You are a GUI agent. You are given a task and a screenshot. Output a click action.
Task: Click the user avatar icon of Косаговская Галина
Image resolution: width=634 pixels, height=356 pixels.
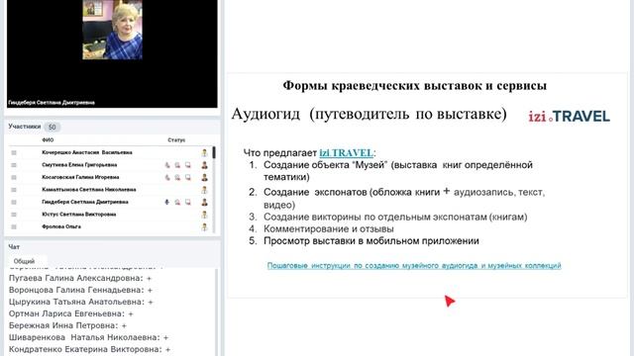(205, 178)
